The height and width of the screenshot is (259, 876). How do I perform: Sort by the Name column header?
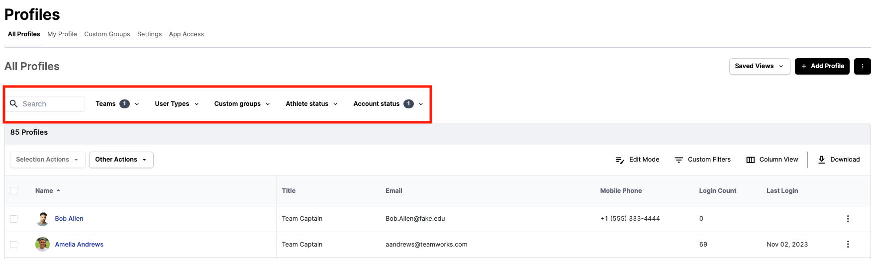pyautogui.click(x=44, y=191)
